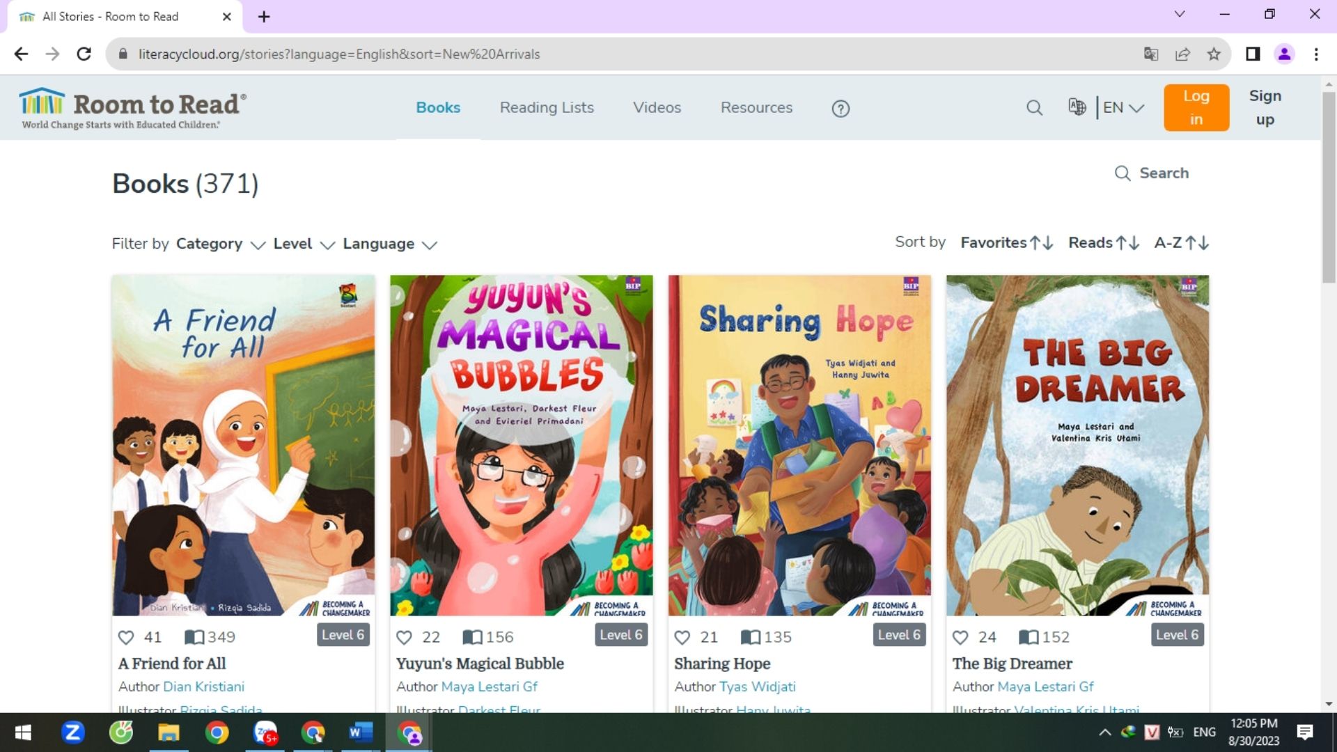Viewport: 1337px width, 752px height.
Task: Open author link Dian Kristiani
Action: point(203,687)
